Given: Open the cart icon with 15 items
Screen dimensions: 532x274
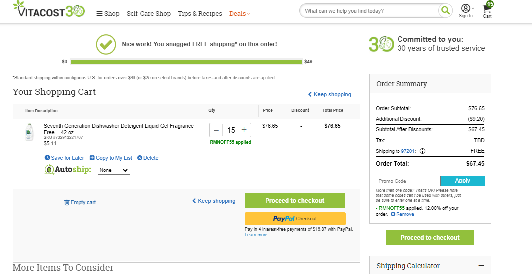Looking at the screenshot, I should 488,10.
